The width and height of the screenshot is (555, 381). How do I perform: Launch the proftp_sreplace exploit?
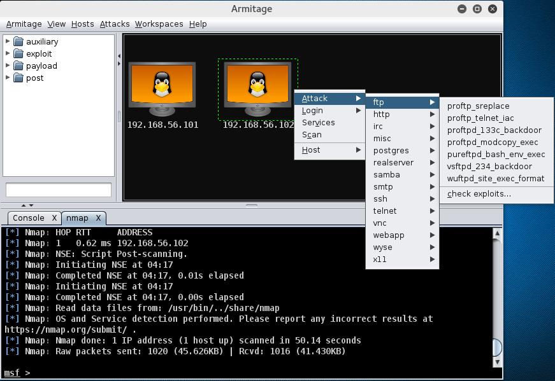(496, 106)
